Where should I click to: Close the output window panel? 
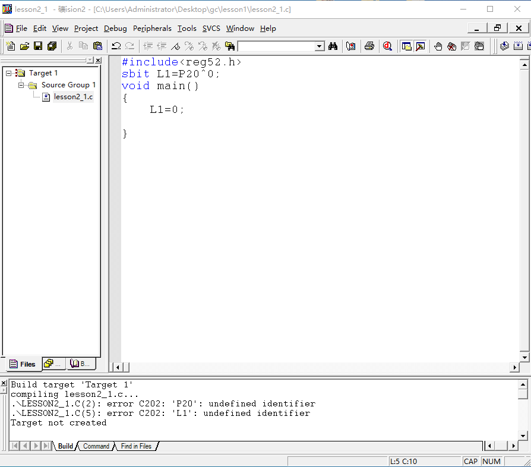pos(4,383)
